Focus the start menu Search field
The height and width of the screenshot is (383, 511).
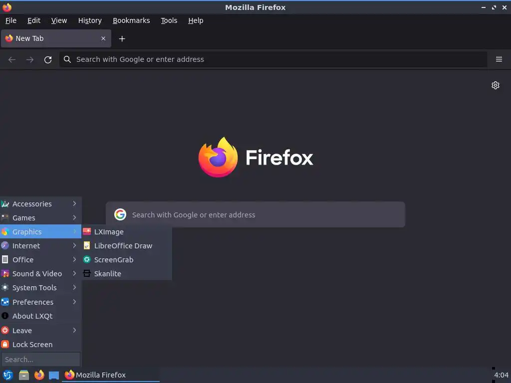tap(41, 359)
